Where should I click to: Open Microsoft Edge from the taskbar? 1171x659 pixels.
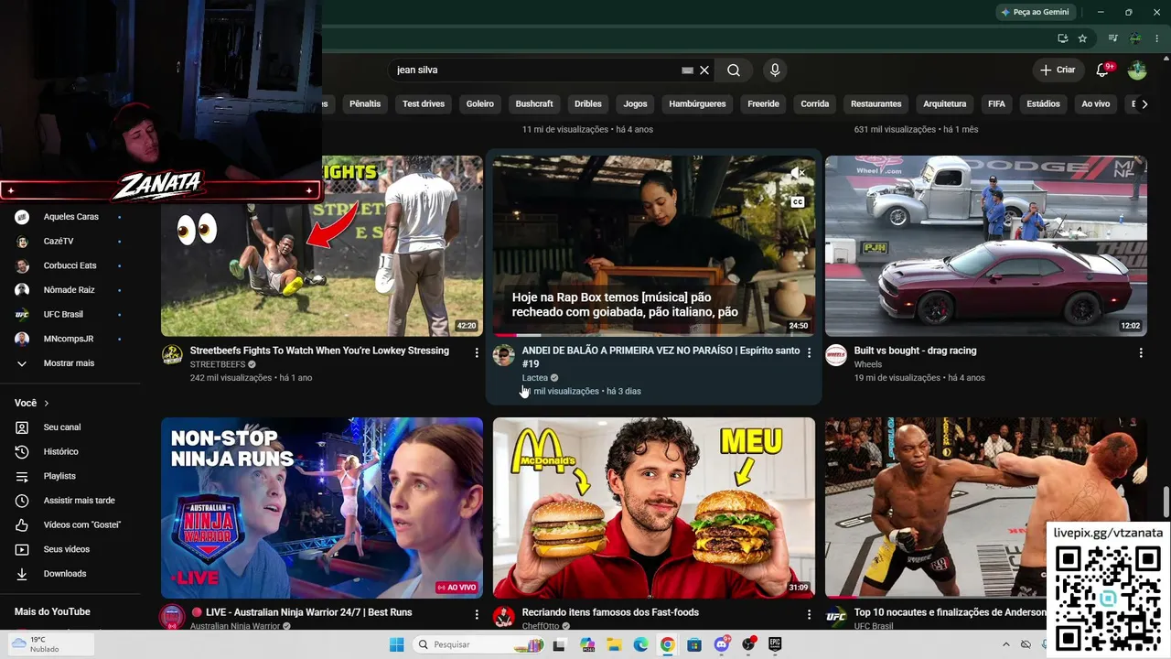click(x=640, y=644)
